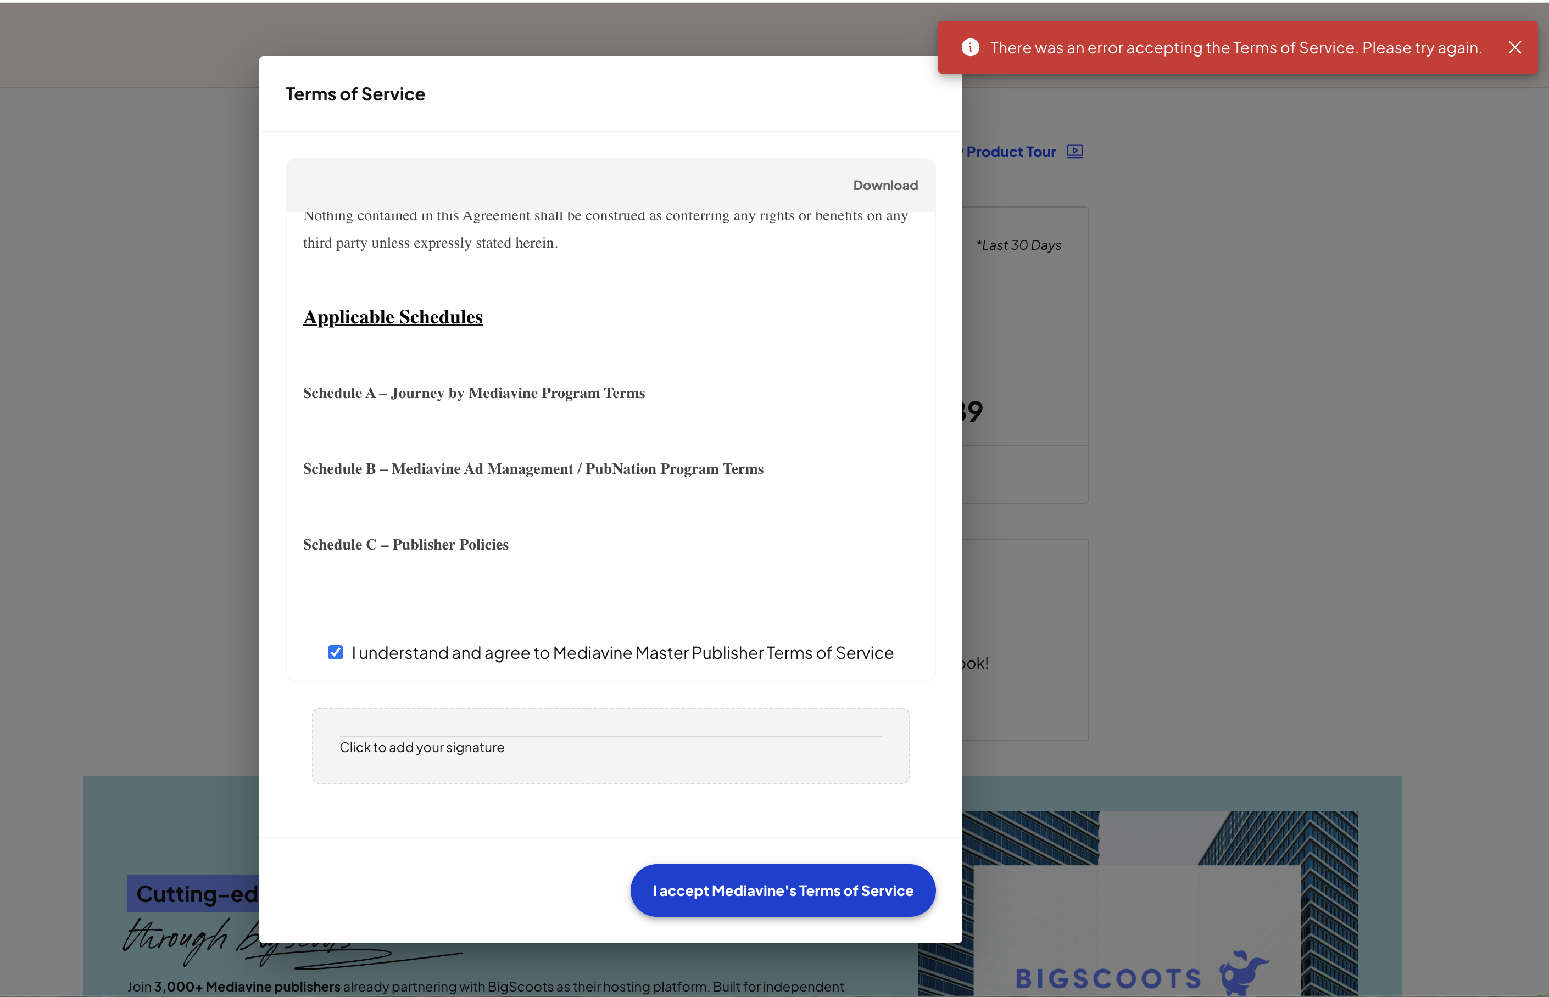
Task: Click the Terms of Service modal title
Action: tap(355, 94)
